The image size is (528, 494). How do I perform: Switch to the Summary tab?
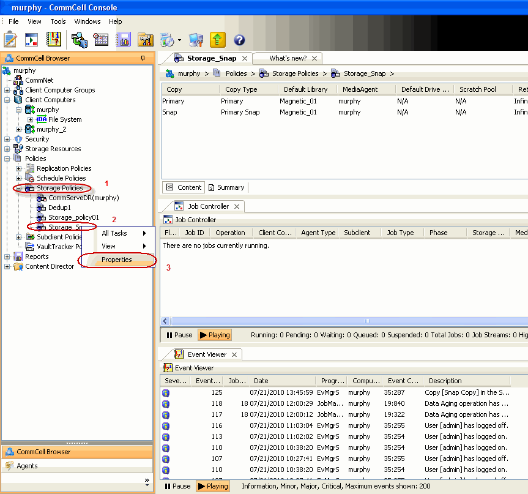pyautogui.click(x=226, y=187)
